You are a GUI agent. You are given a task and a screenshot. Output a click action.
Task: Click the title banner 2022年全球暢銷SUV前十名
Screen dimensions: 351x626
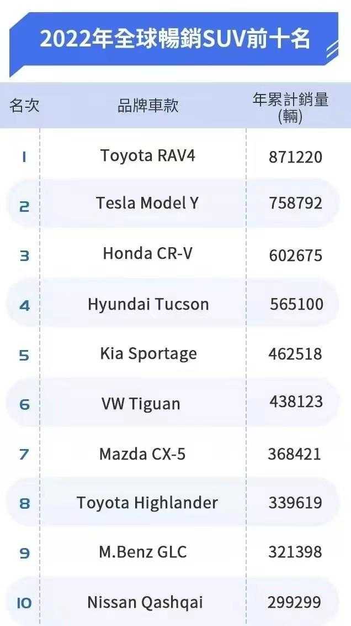click(x=174, y=40)
